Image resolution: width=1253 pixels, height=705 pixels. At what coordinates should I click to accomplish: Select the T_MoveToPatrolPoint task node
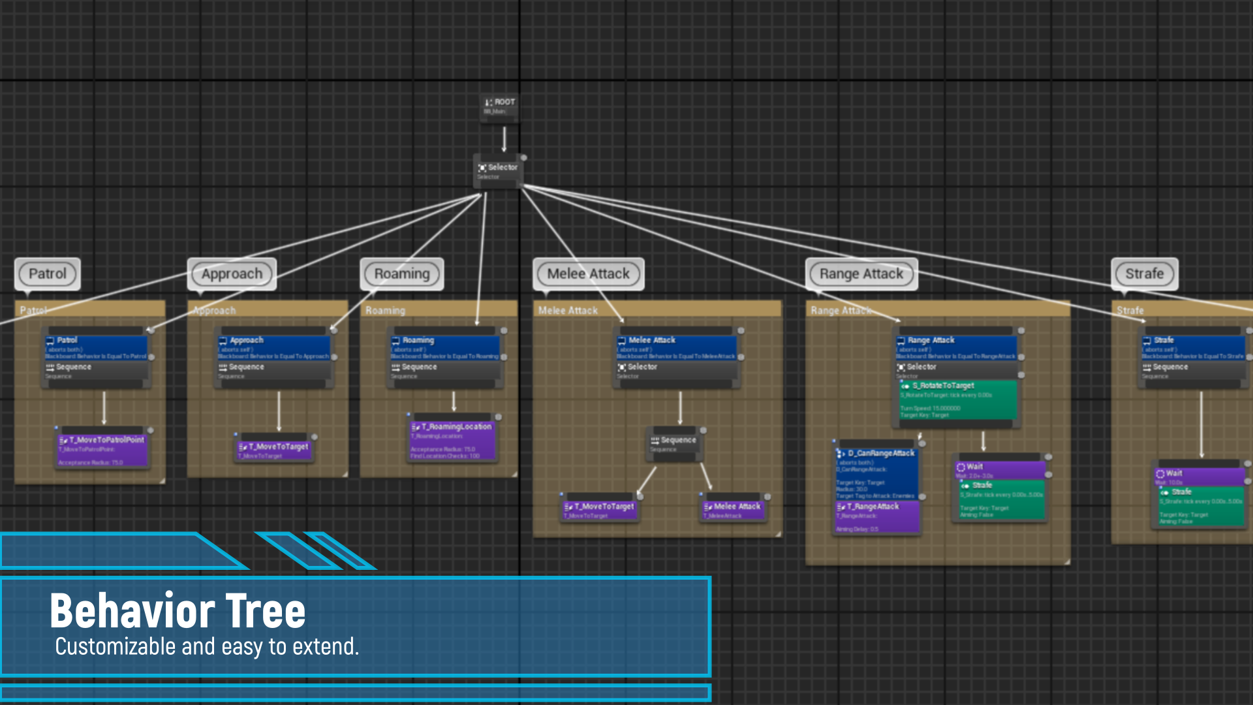101,440
